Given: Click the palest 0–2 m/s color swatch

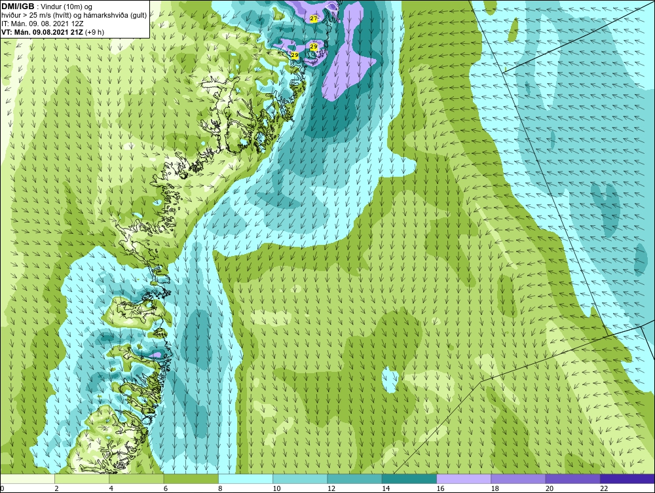Looking at the screenshot, I should pos(27,479).
